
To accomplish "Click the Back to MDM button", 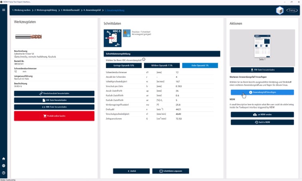I will click(x=262, y=122).
